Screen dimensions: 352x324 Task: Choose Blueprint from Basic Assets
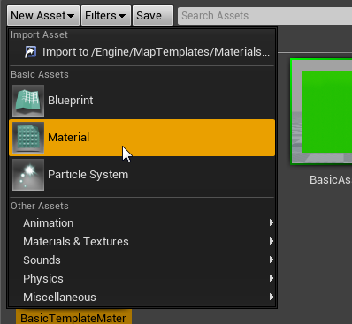click(142, 101)
